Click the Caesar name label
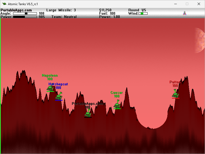This screenshot has width=205, height=154. tap(117, 93)
